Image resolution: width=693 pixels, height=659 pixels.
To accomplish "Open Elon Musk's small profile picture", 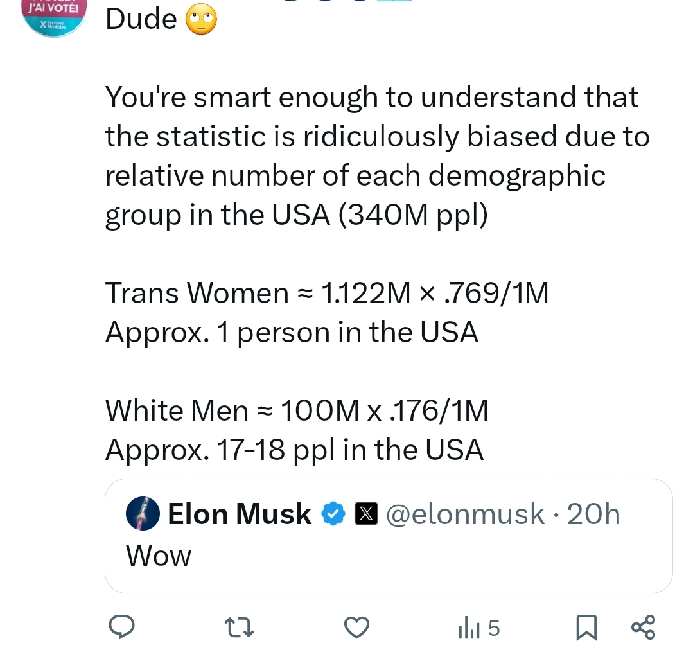I will (143, 514).
